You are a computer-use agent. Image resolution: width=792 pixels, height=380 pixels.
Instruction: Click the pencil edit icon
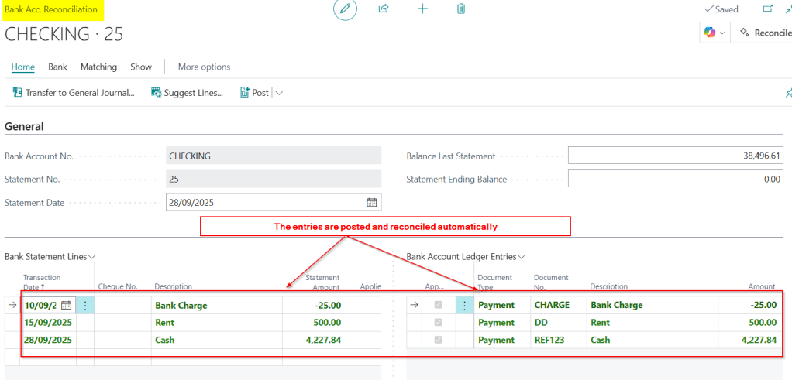(x=345, y=9)
